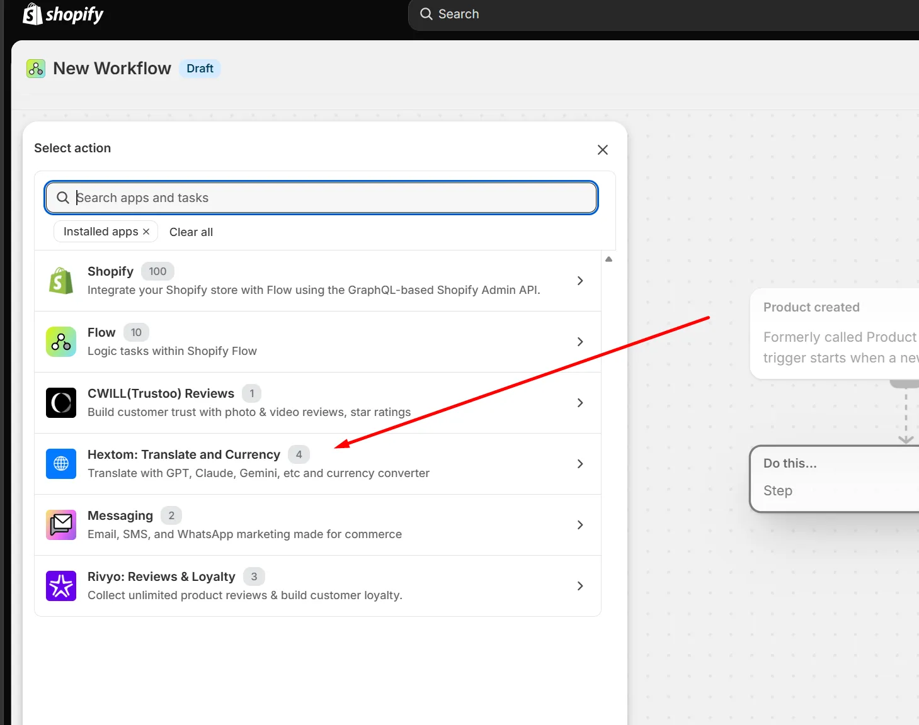The image size is (919, 725).
Task: Click the Flow app name in the list
Action: [101, 332]
